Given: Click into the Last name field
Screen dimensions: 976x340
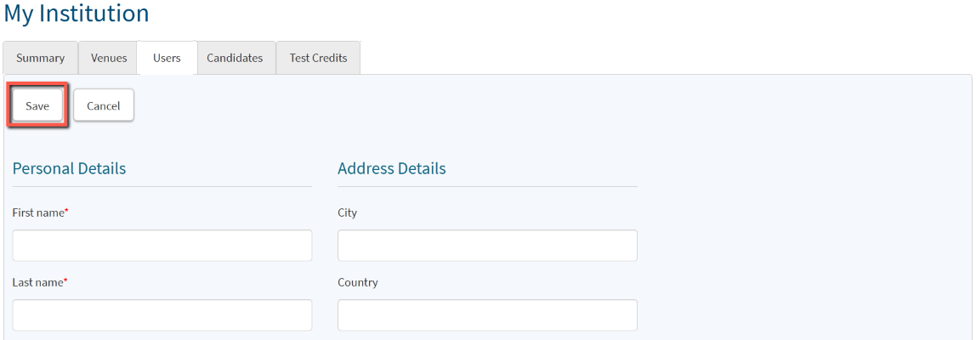Looking at the screenshot, I should click(162, 315).
